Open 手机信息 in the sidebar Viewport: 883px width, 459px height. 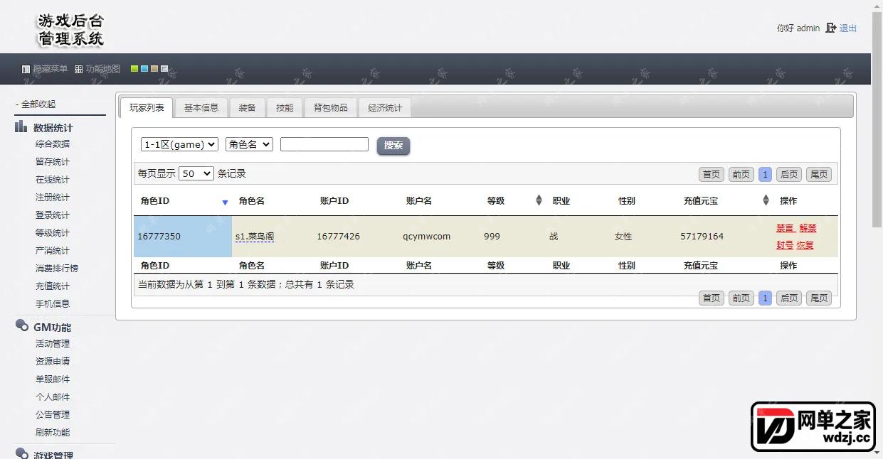tap(53, 303)
